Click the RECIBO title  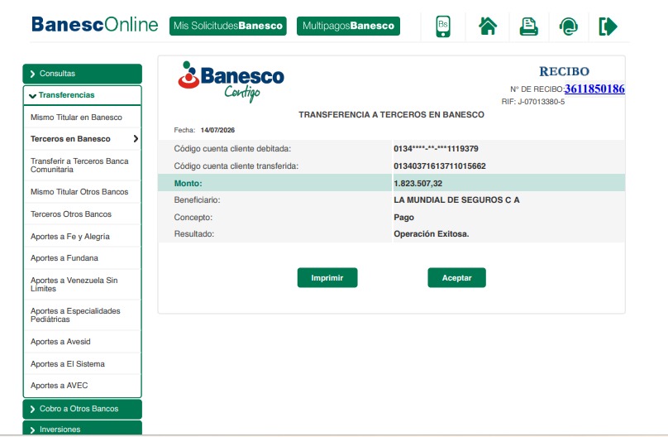click(565, 72)
